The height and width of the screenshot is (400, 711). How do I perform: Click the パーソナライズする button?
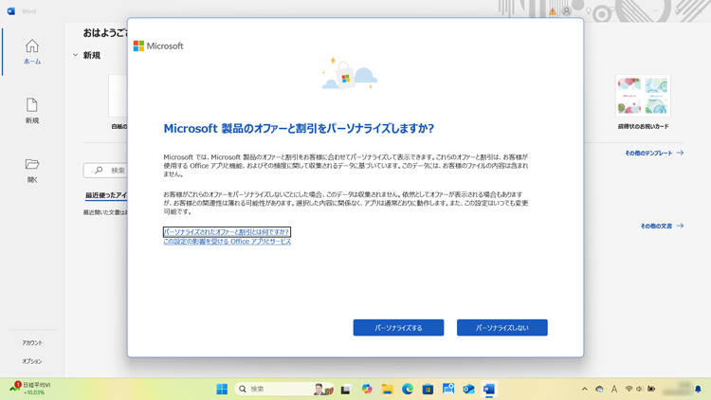(398, 328)
